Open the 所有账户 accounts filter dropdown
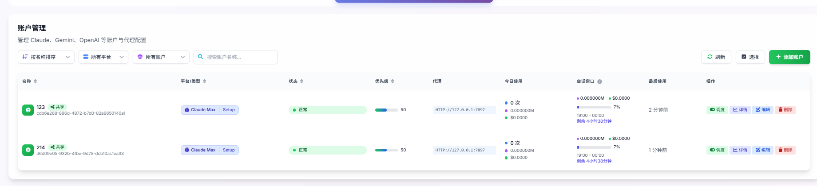The height and width of the screenshot is (186, 817). coord(161,57)
